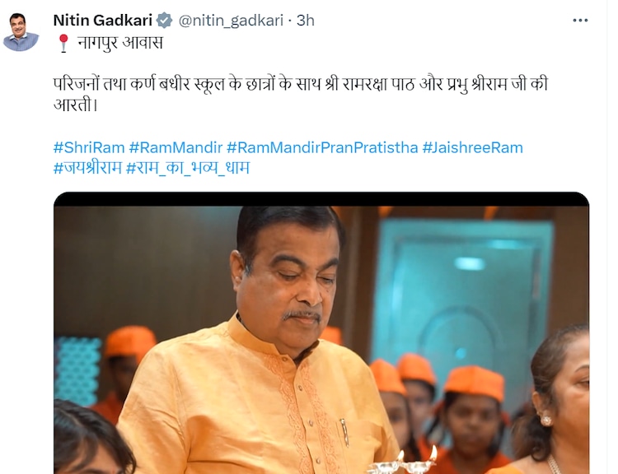Click the आरती। line of the tweet

(75, 105)
